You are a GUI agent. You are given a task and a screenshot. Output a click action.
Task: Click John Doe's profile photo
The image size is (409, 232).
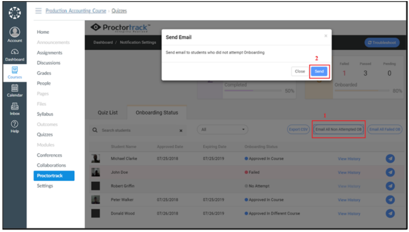pos(96,172)
